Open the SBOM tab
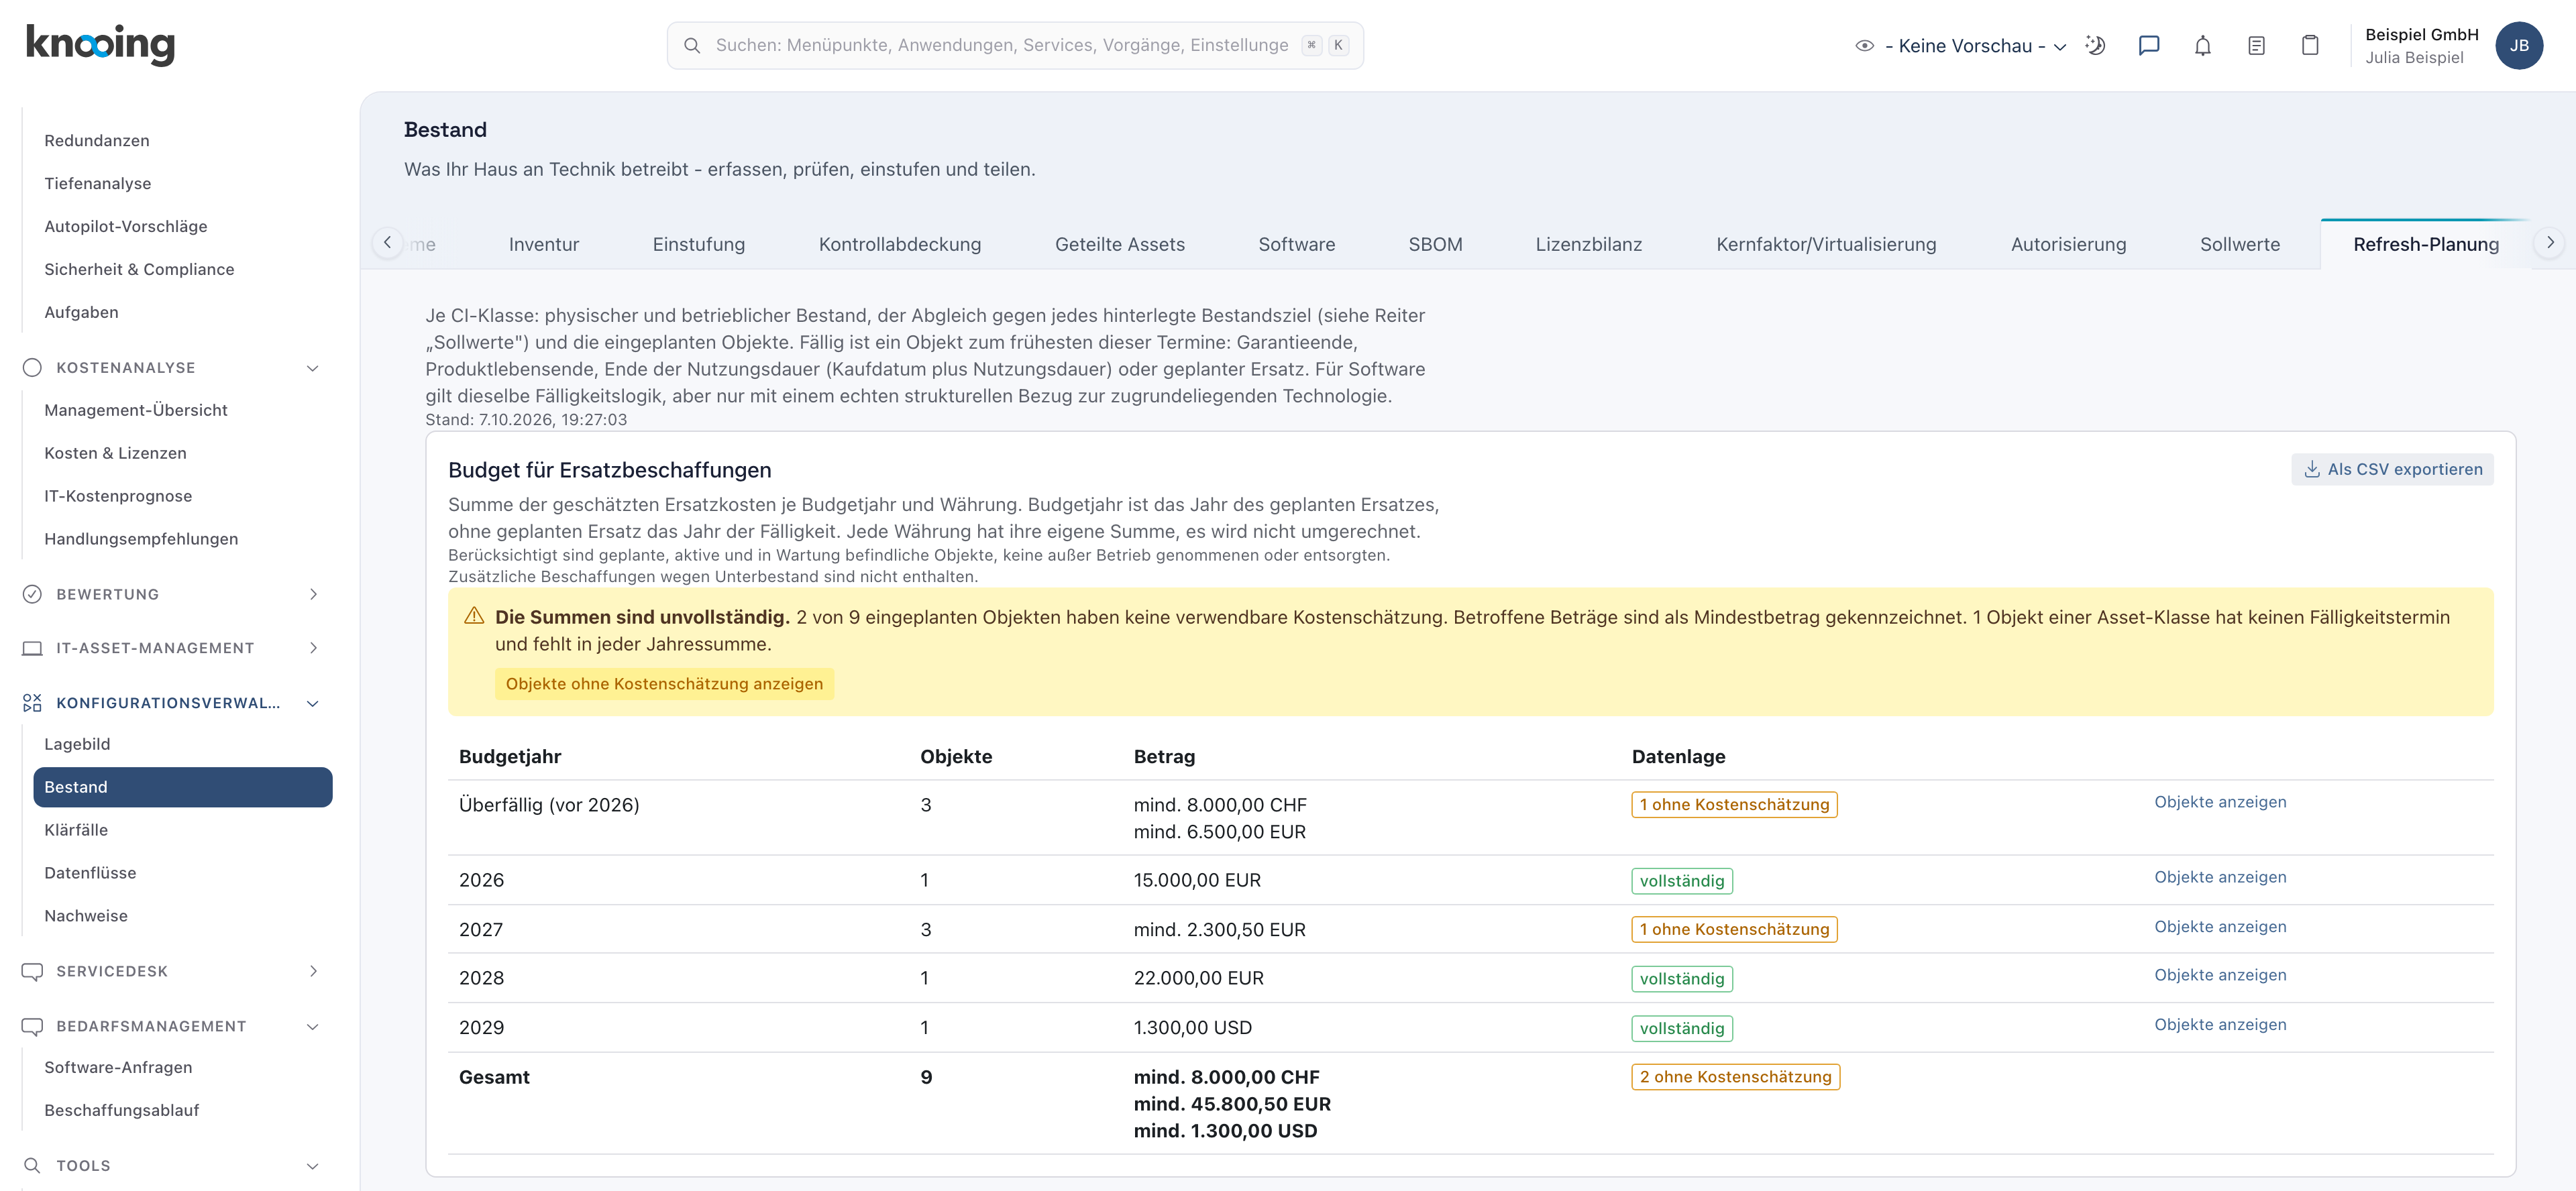Viewport: 2576px width, 1191px height. click(x=1435, y=245)
